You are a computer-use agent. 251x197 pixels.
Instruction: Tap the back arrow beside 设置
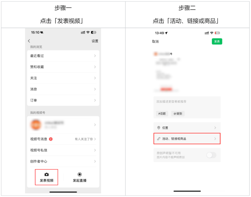(x=29, y=41)
